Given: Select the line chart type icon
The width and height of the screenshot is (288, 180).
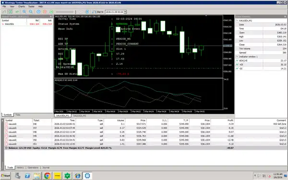Looking at the screenshot, I should click(x=17, y=12).
